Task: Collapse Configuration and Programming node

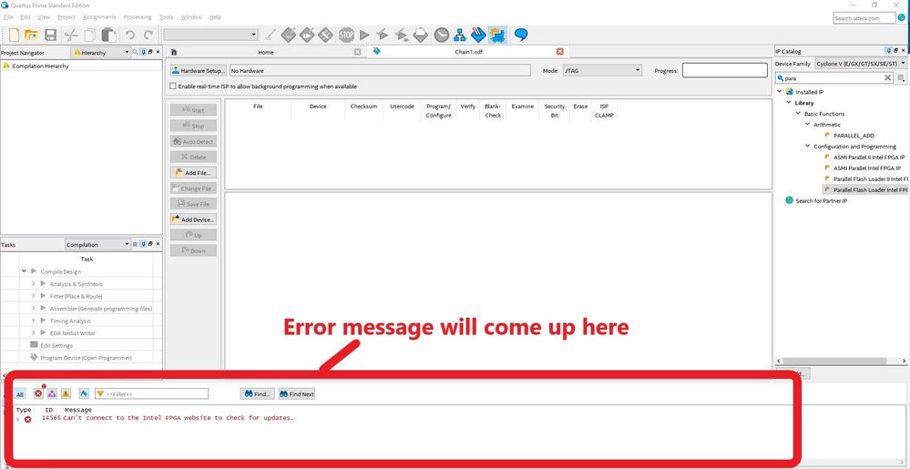Action: (x=807, y=147)
